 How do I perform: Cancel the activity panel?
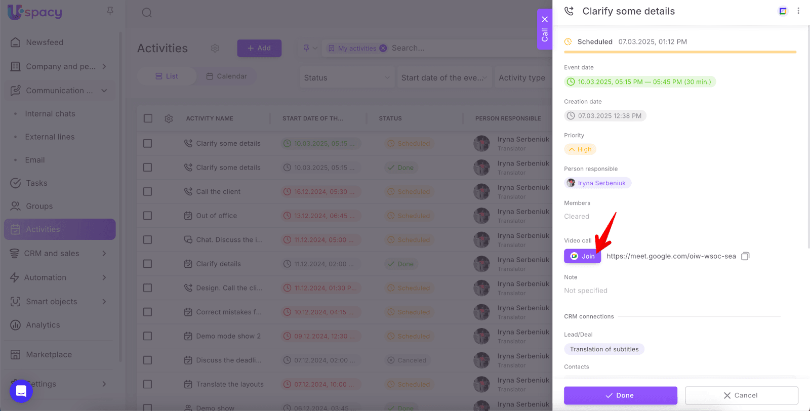(741, 395)
